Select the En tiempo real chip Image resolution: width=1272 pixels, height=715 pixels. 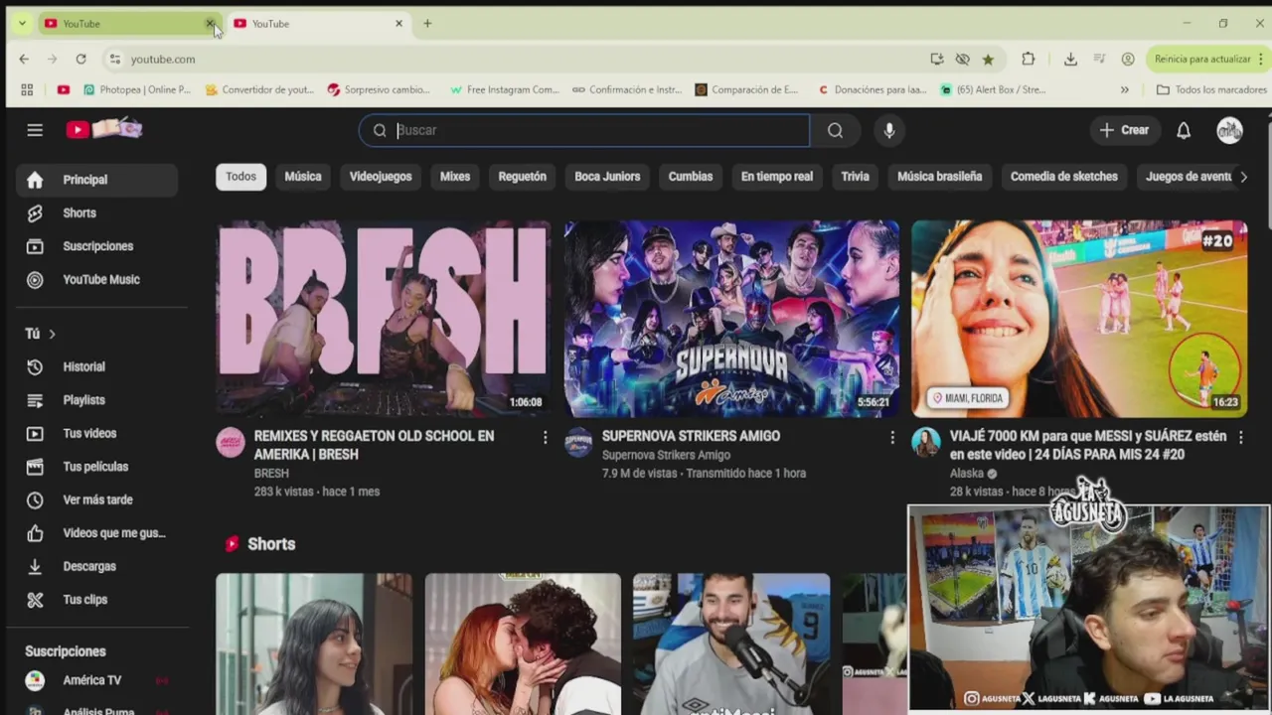pyautogui.click(x=777, y=177)
